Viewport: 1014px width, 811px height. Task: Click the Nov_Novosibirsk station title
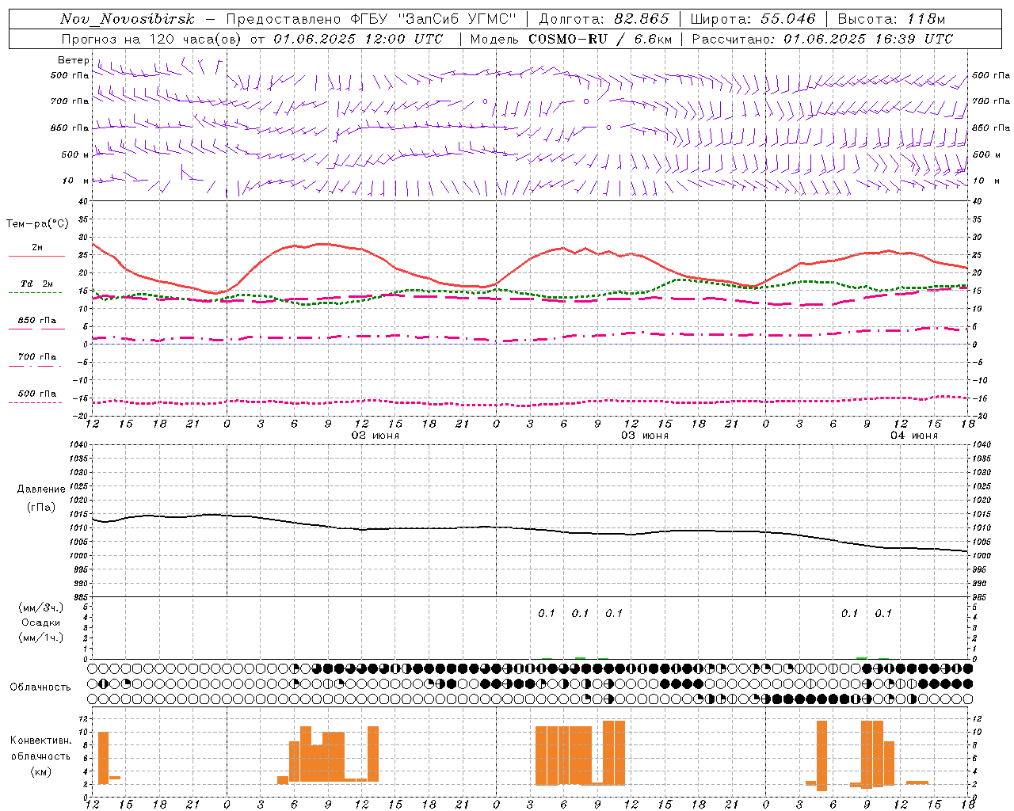(128, 19)
